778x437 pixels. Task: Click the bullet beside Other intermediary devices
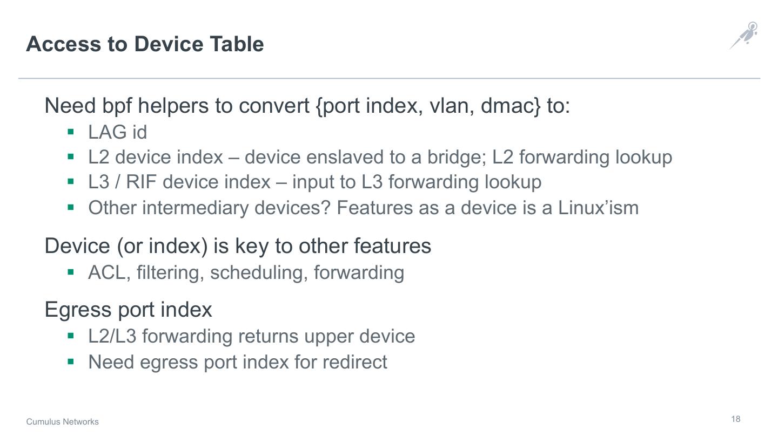[x=70, y=207]
